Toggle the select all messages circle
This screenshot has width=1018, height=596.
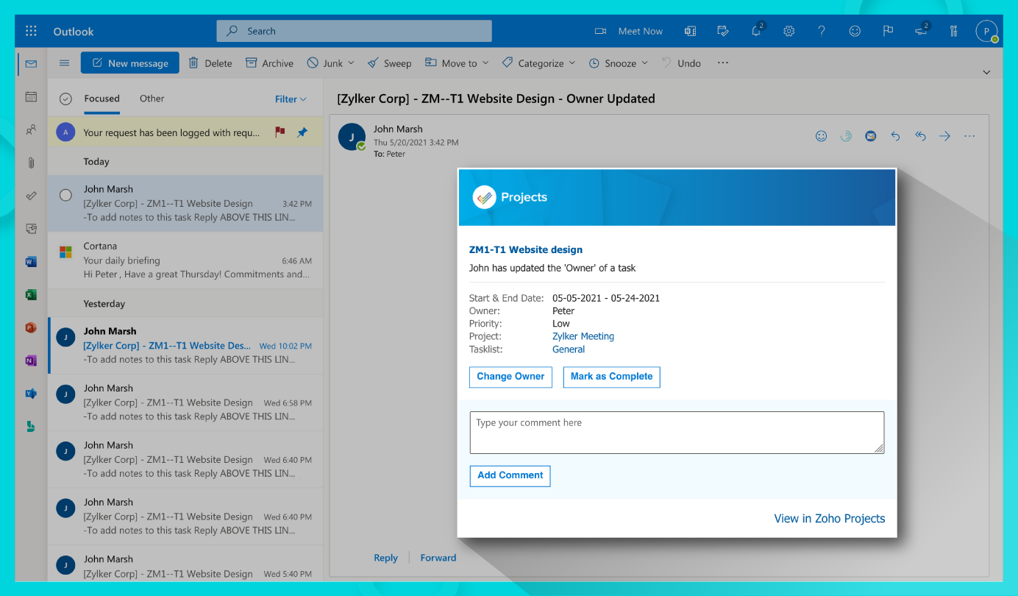point(65,99)
